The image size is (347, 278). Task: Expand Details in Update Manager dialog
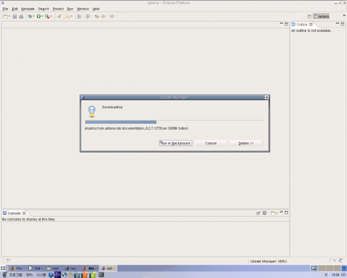tap(246, 143)
